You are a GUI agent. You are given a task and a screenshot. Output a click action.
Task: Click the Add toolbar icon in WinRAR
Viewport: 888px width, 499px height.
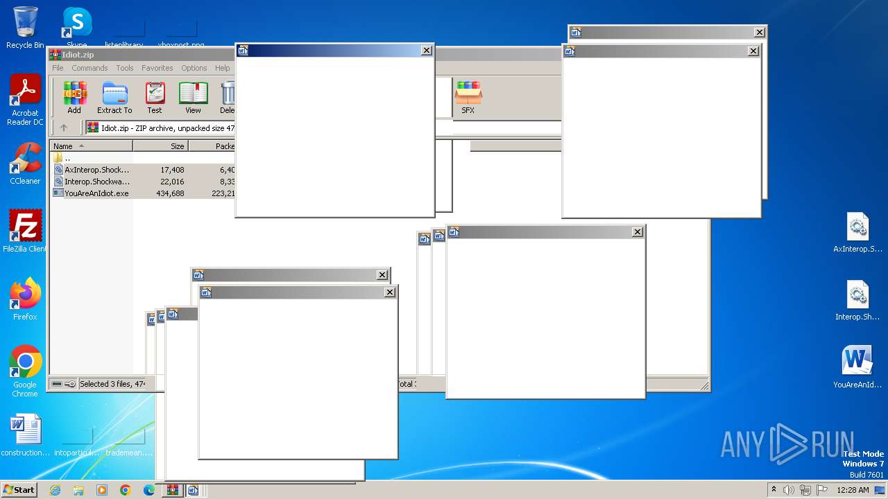[x=74, y=98]
